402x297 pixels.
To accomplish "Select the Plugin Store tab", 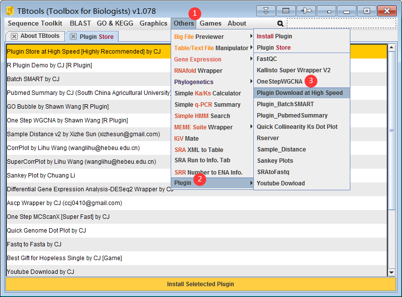I will point(92,36).
